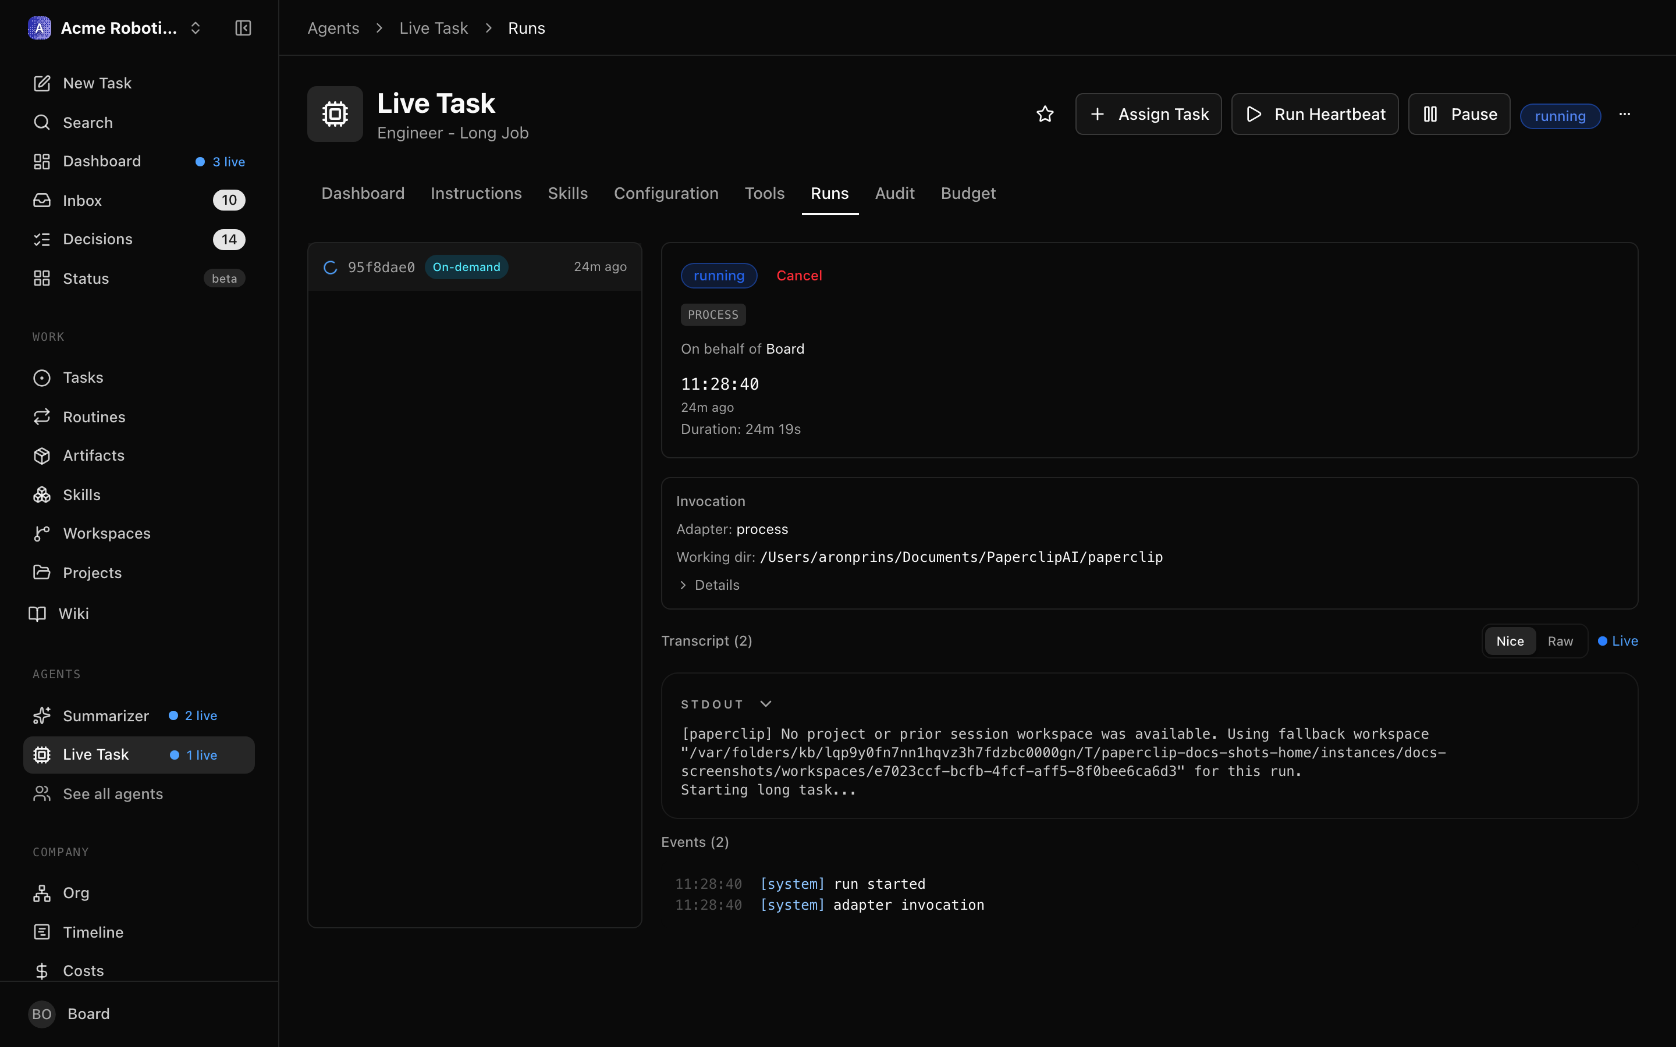Click the Search magnifier icon
Viewport: 1676px width, 1047px height.
(x=41, y=123)
